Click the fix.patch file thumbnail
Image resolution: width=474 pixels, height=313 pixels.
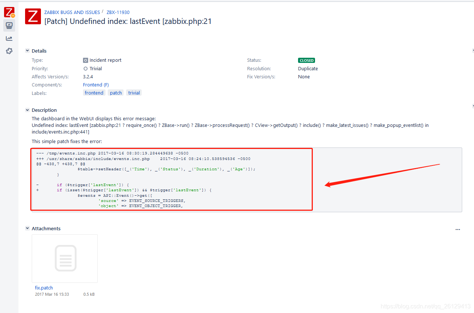coord(65,259)
